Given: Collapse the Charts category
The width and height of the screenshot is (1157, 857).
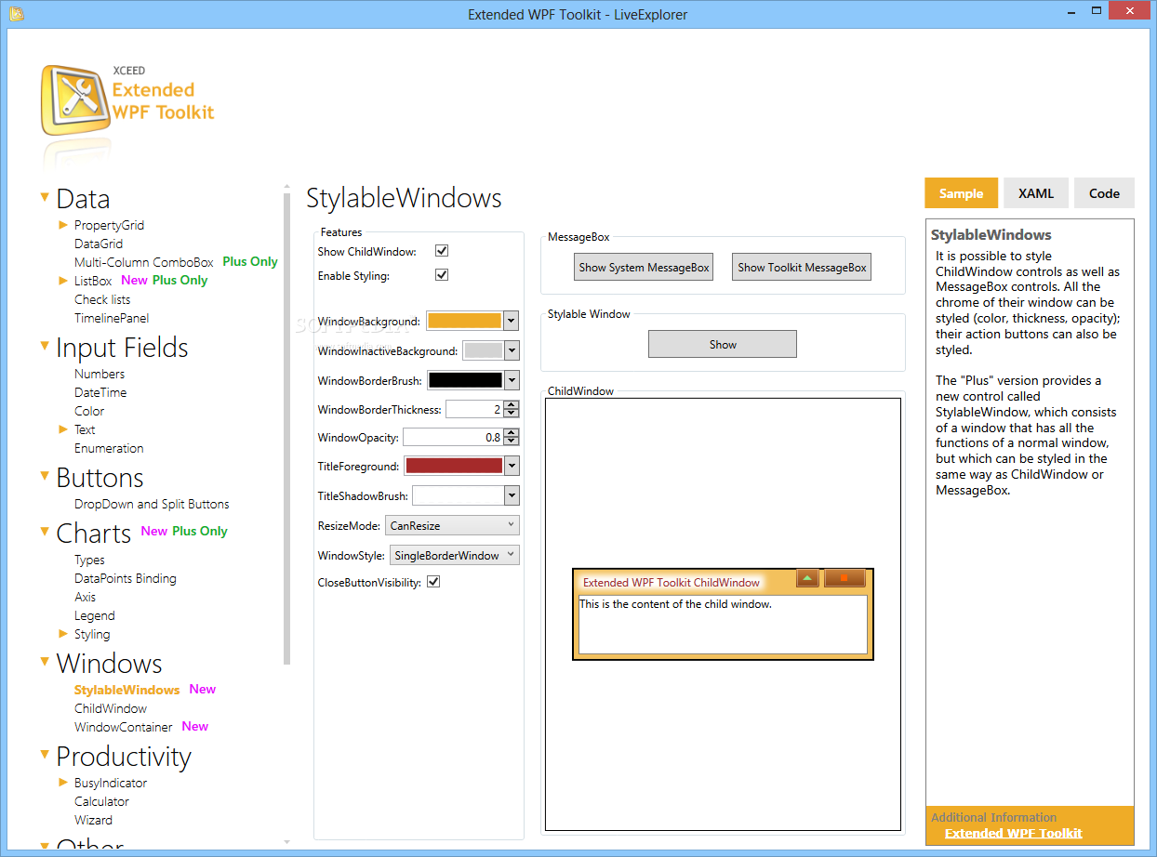Looking at the screenshot, I should (45, 532).
